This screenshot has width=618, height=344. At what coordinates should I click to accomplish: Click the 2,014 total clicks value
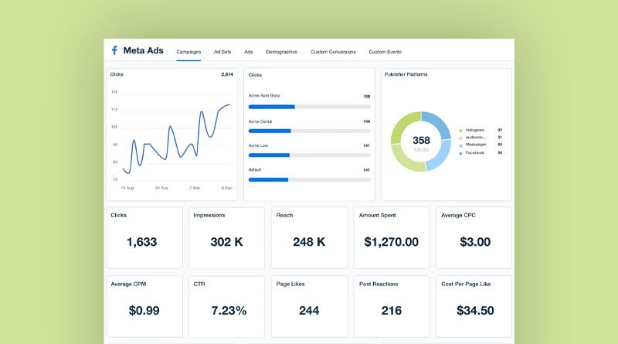[x=227, y=74]
